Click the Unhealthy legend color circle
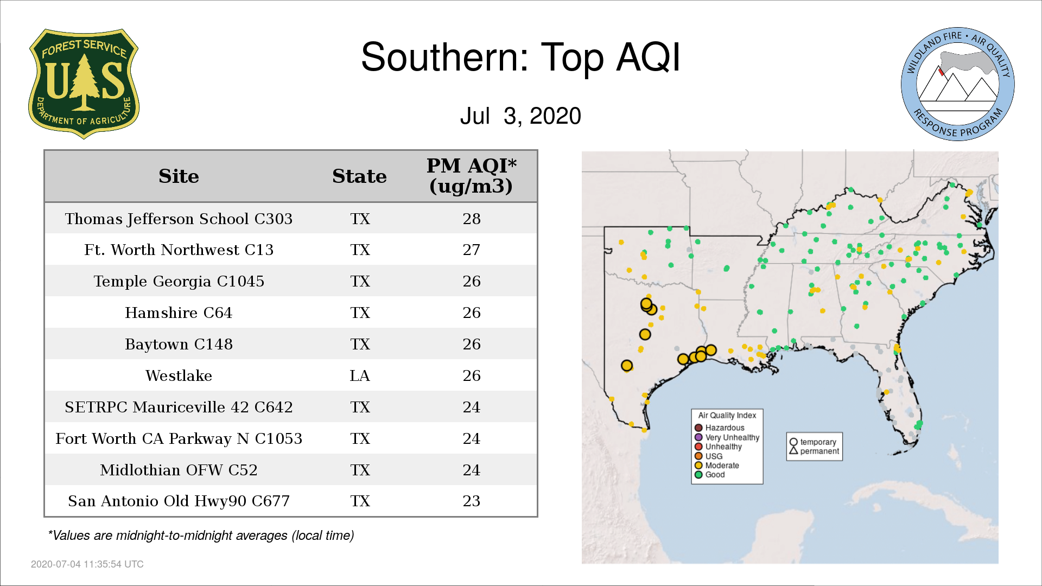1042x586 pixels. point(698,447)
